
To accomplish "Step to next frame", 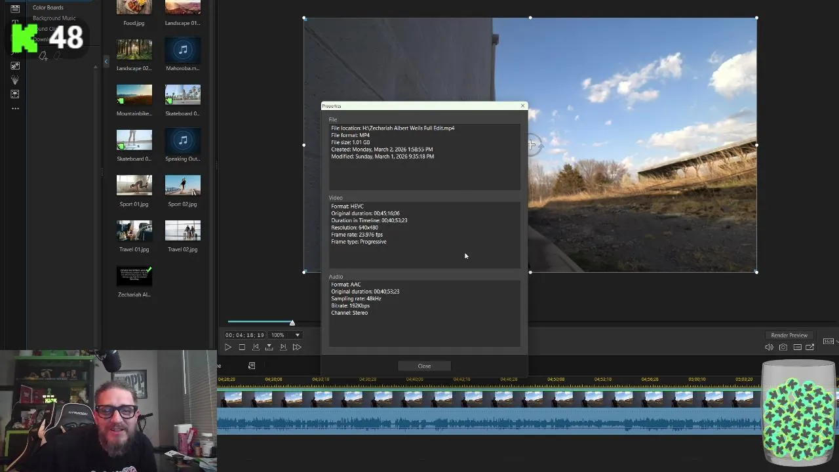I will [283, 347].
